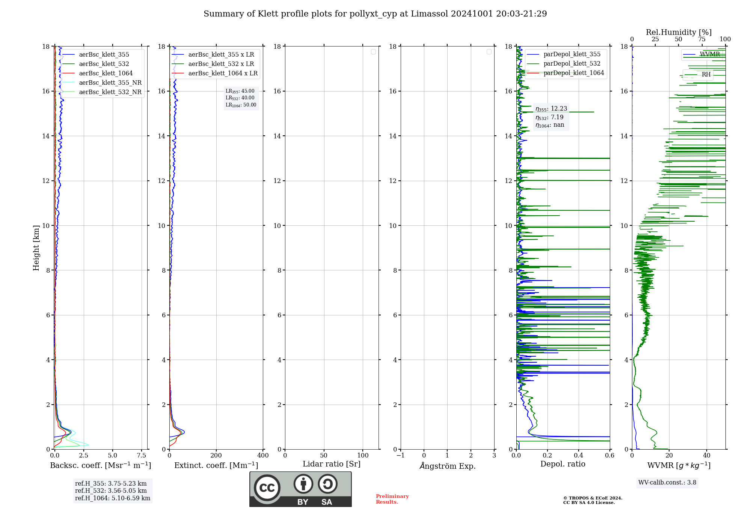Click the SA share-alike circular arrow icon
This screenshot has width=751, height=510.
tap(327, 484)
